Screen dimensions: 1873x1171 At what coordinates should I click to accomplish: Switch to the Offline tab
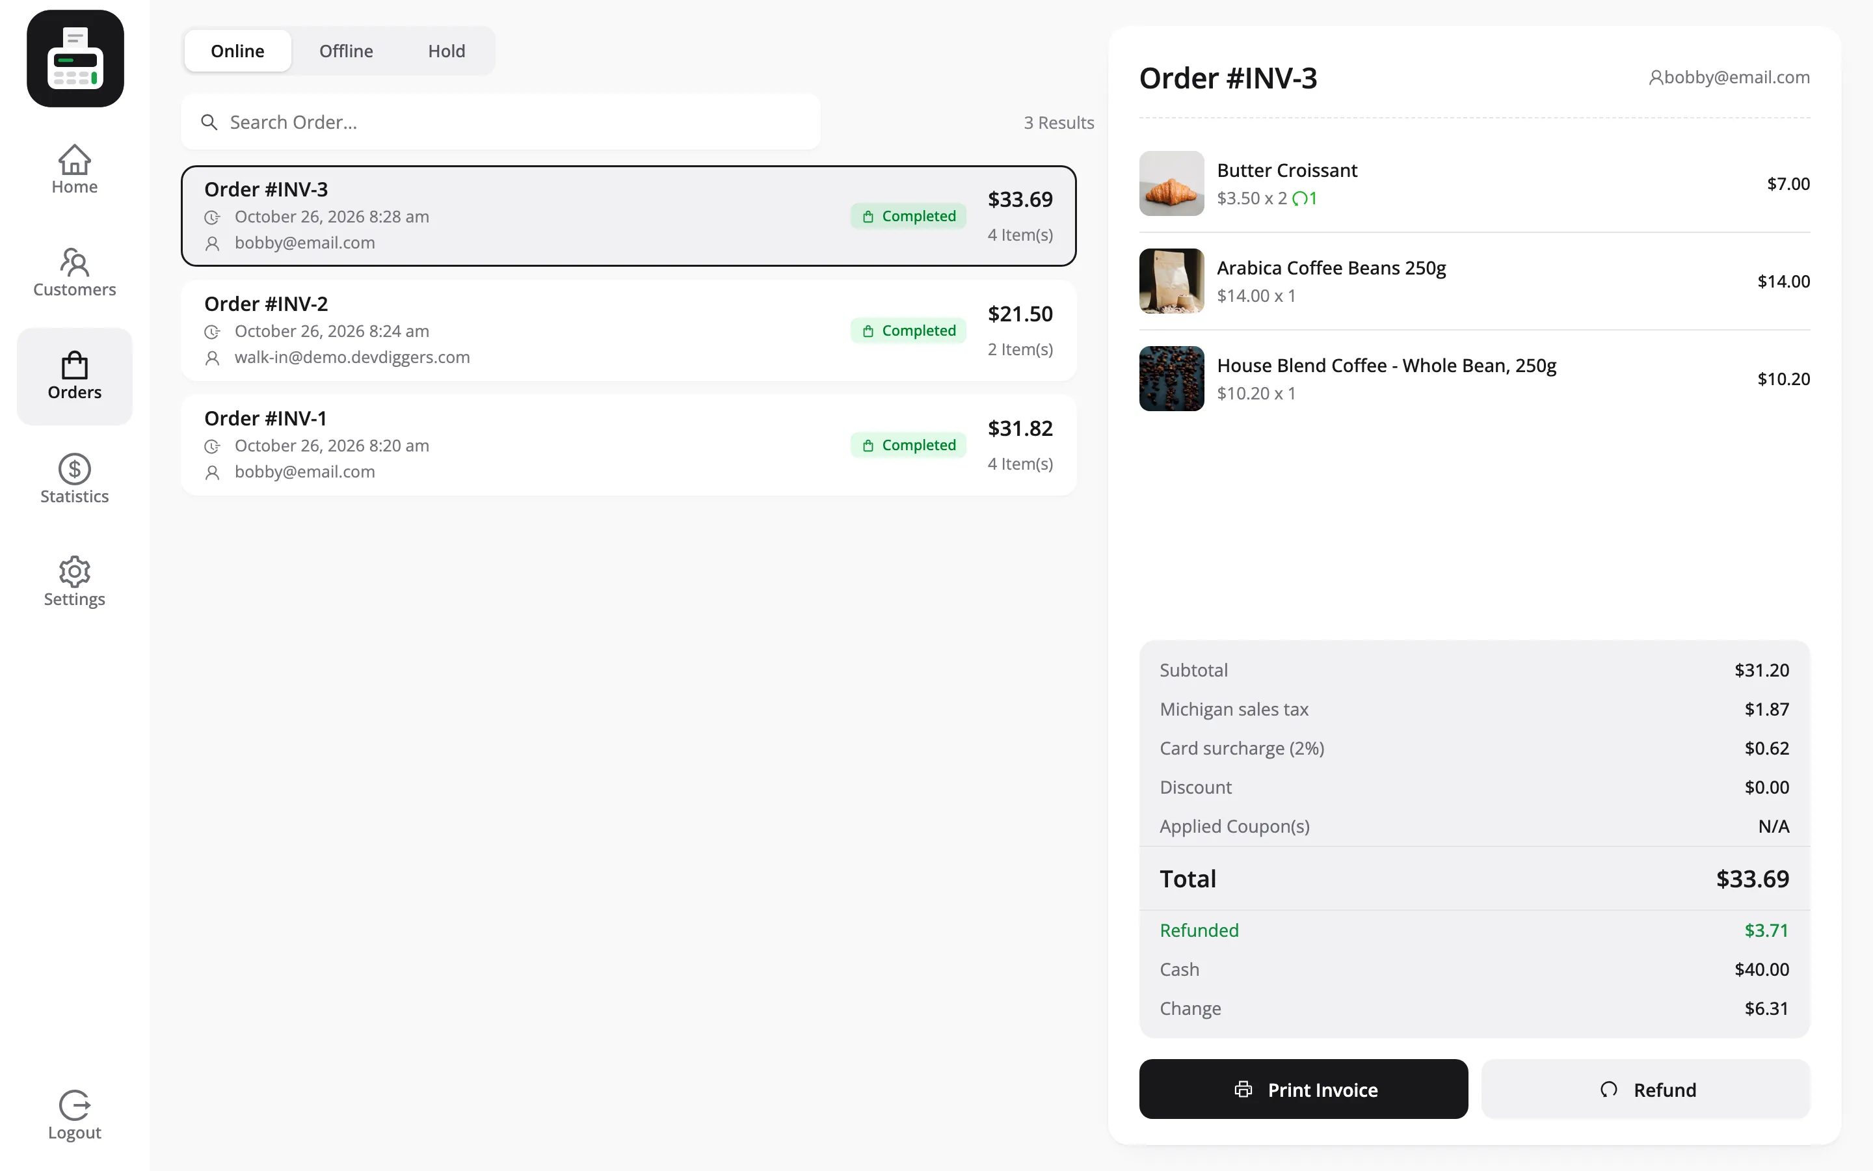pyautogui.click(x=346, y=51)
